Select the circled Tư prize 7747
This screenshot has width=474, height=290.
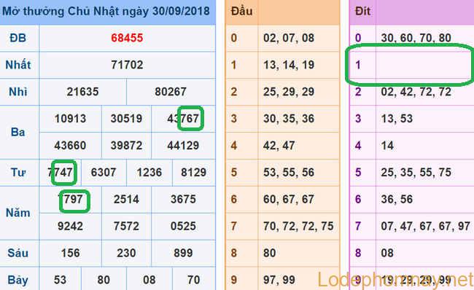pos(60,172)
